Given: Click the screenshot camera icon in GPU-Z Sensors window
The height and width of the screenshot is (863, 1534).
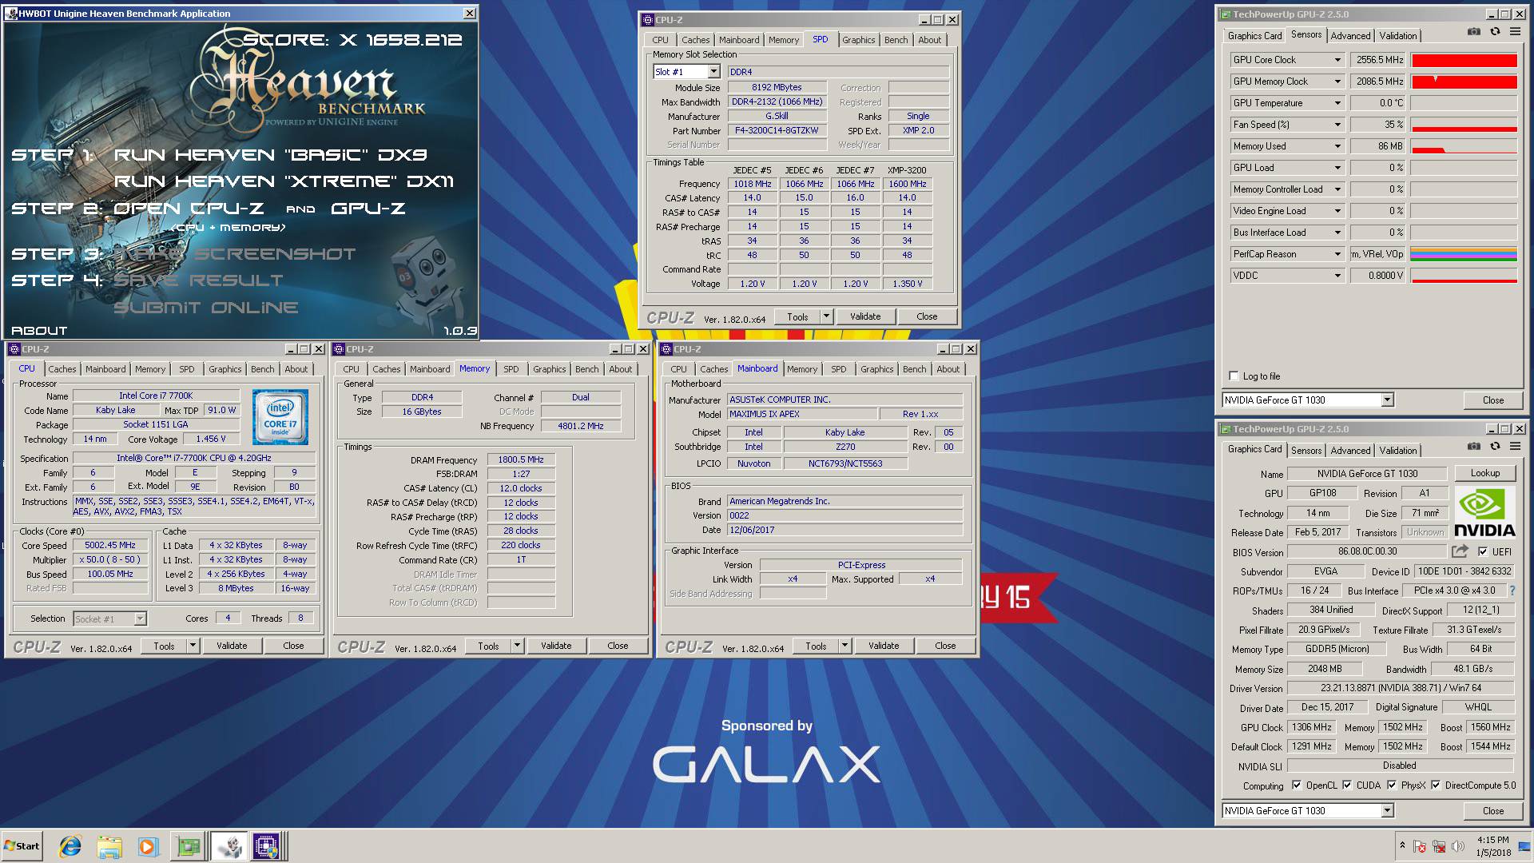Looking at the screenshot, I should point(1473,32).
